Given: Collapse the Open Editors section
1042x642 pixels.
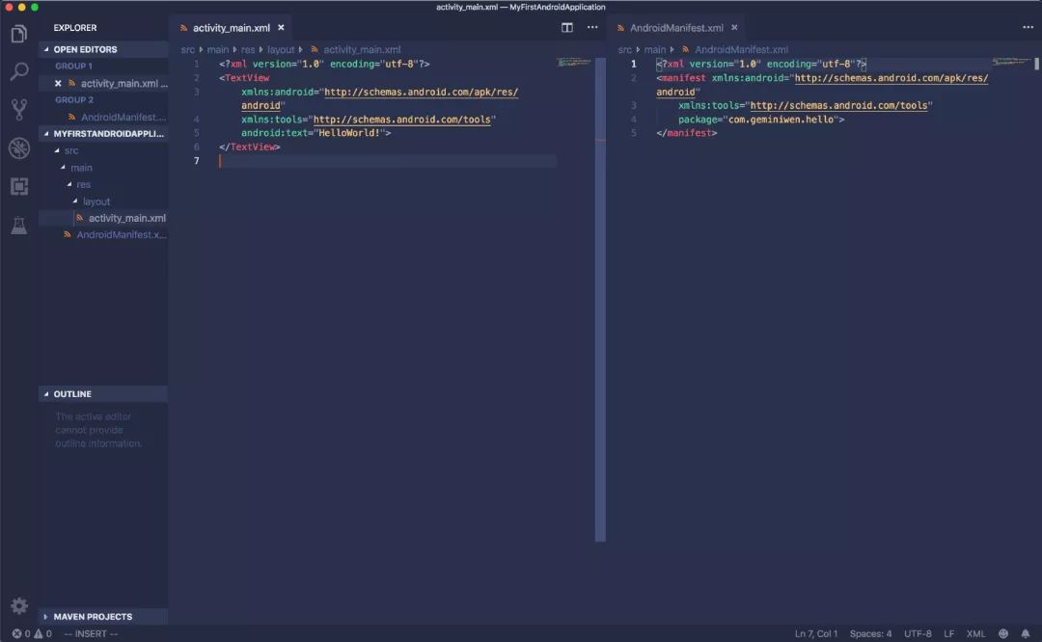Looking at the screenshot, I should 103,50.
